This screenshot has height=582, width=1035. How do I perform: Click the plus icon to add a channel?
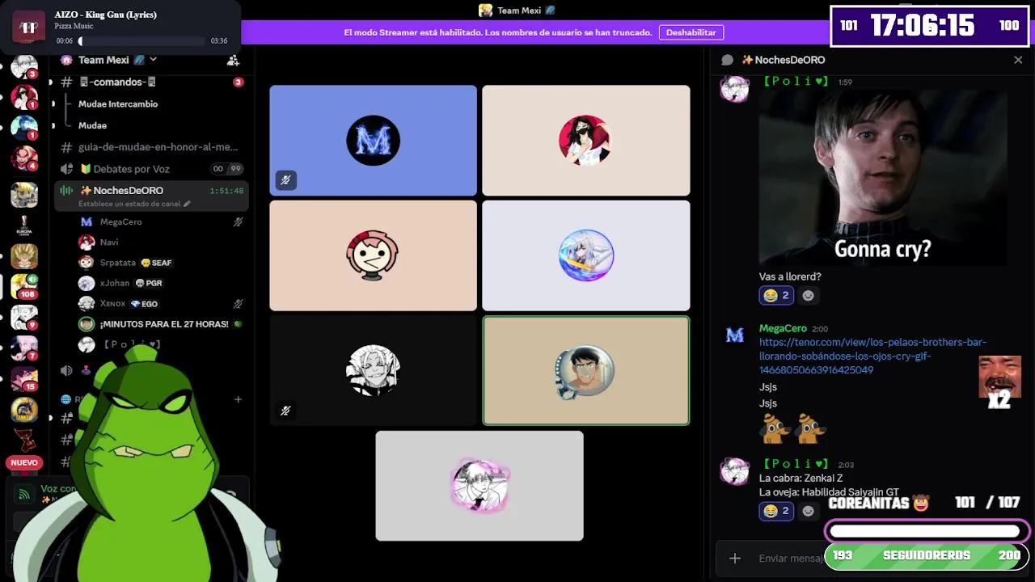238,399
